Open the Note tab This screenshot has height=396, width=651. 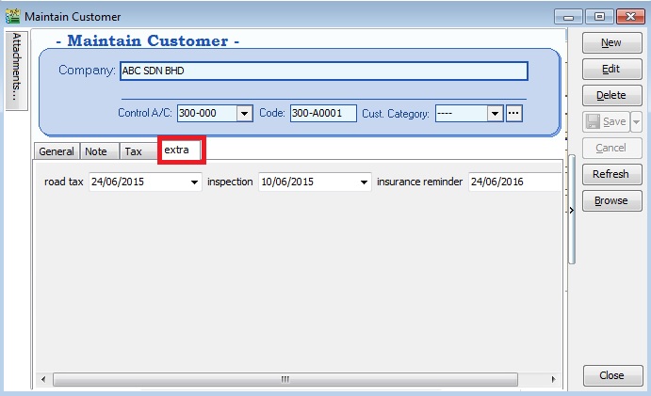tap(96, 151)
